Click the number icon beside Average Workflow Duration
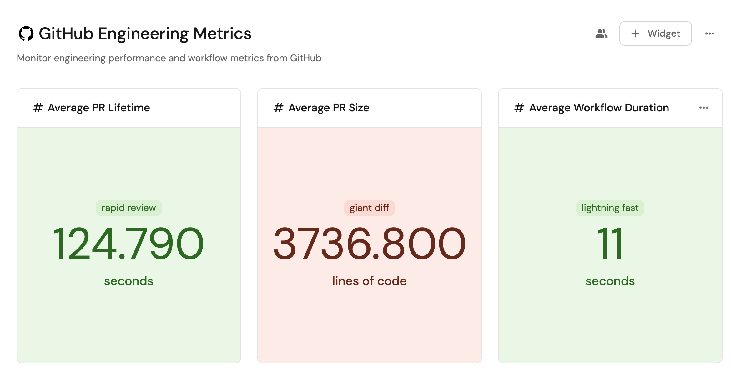This screenshot has height=375, width=731. 519,108
